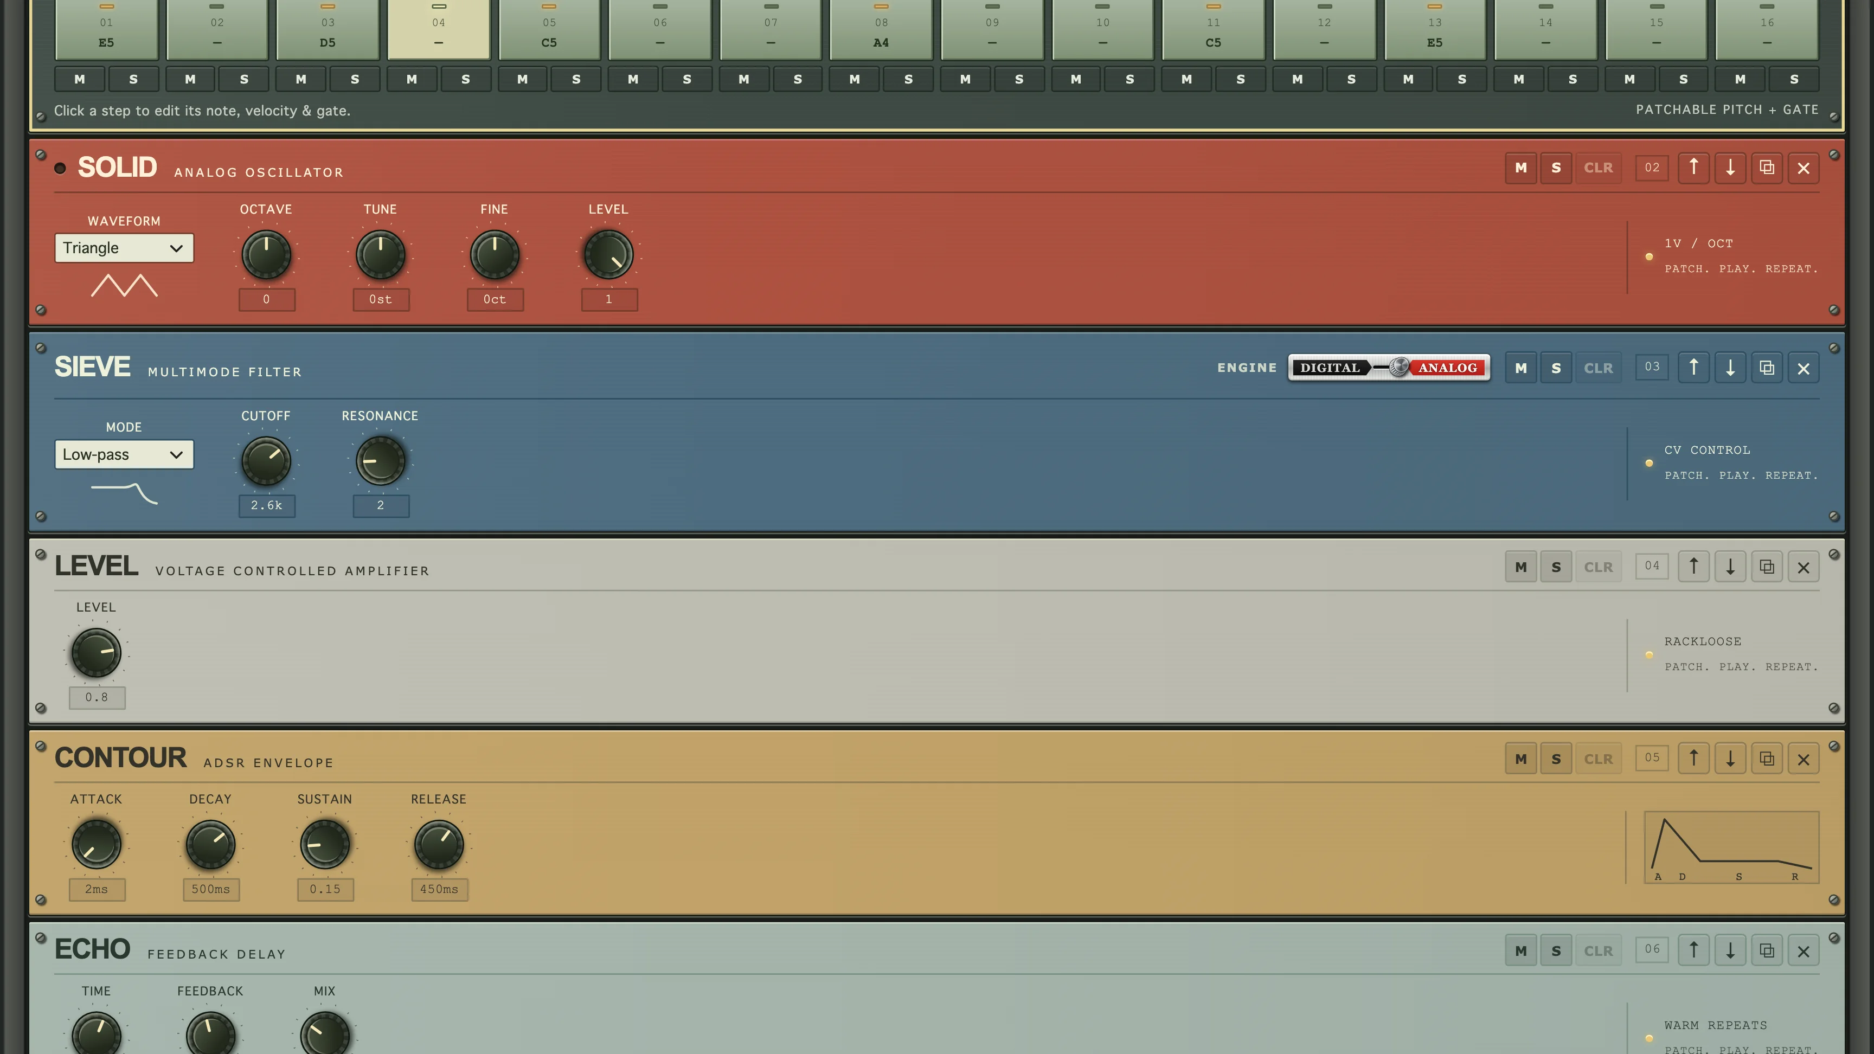Remove the LEVEL amplifier module
This screenshot has width=1874, height=1054.
click(x=1804, y=567)
